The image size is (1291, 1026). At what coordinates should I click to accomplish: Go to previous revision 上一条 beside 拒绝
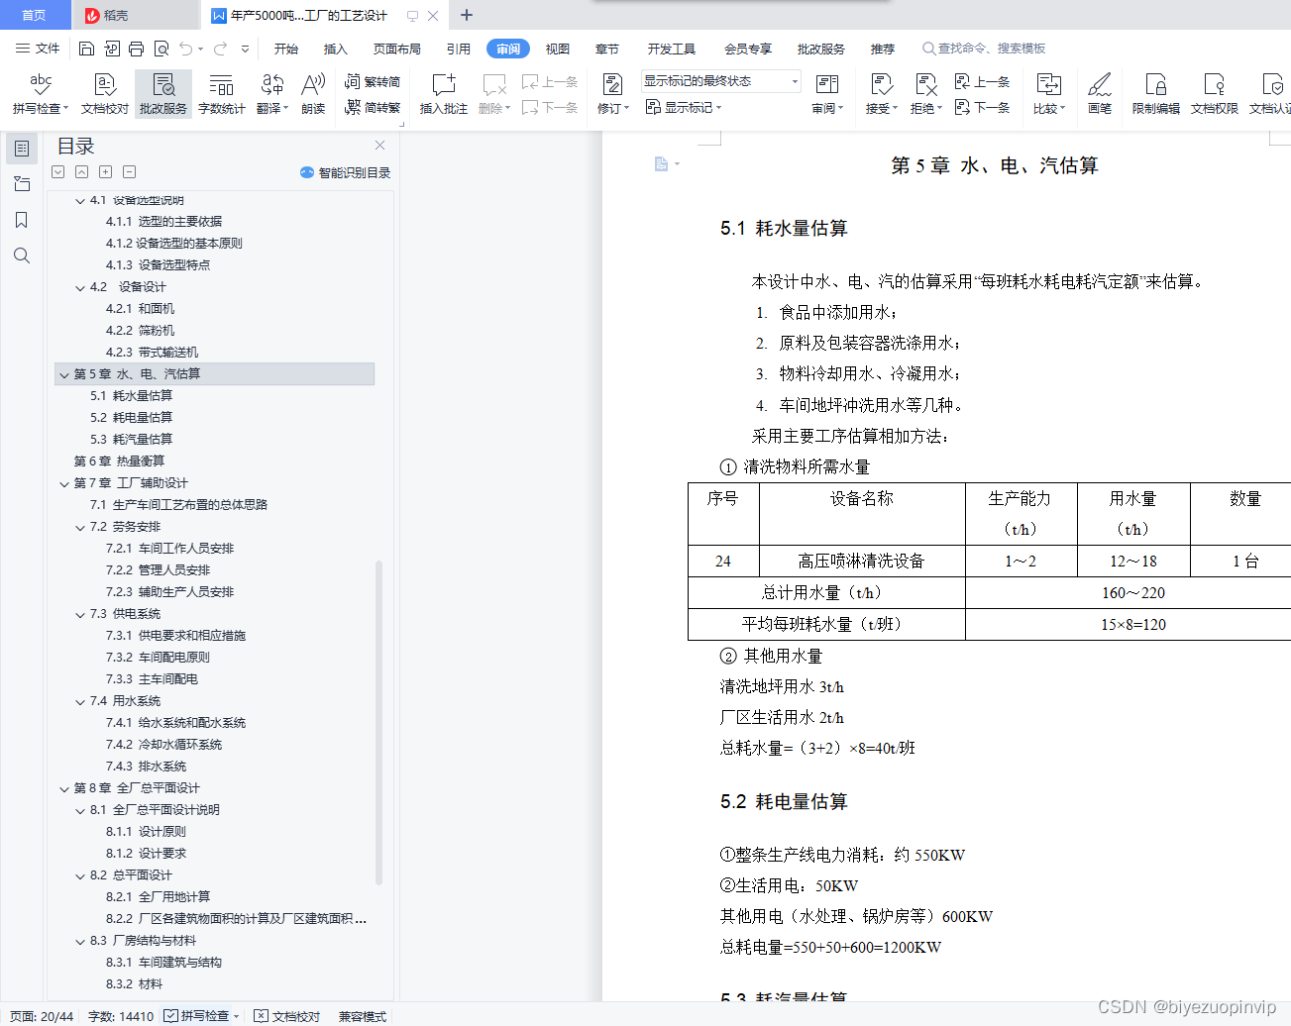(x=982, y=82)
